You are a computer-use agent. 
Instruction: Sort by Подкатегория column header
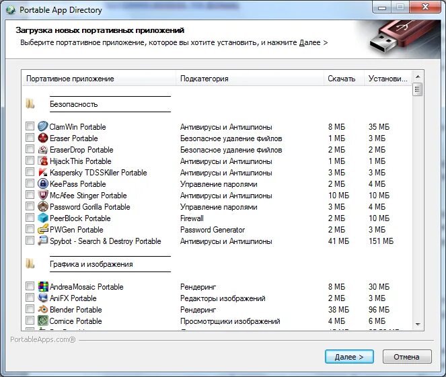click(x=250, y=79)
